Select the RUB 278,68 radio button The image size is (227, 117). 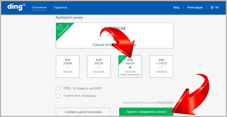(68, 67)
